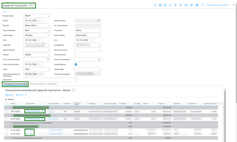Image resolution: width=237 pixels, height=142 pixels.
Task: Expand the Puerto Destino dropdown
Action: pyautogui.click(x=88, y=35)
